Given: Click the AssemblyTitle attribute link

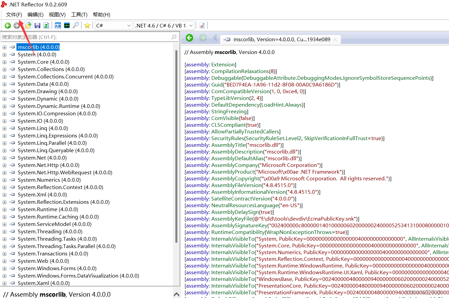Looking at the screenshot, I should click(228, 145).
